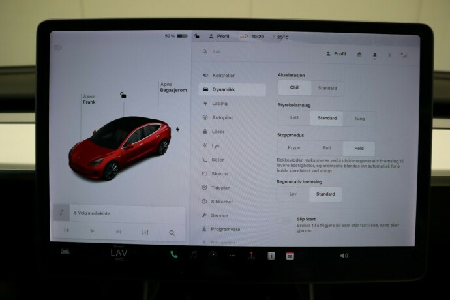Viewport: 450px width, 300px height.
Task: Tap the 25°C outside temperature
Action: 282,37
